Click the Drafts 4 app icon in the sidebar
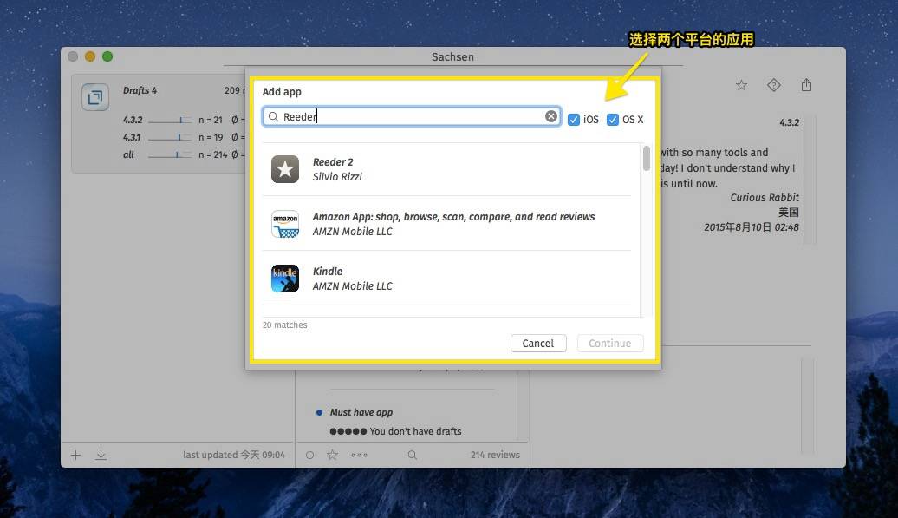 (95, 97)
